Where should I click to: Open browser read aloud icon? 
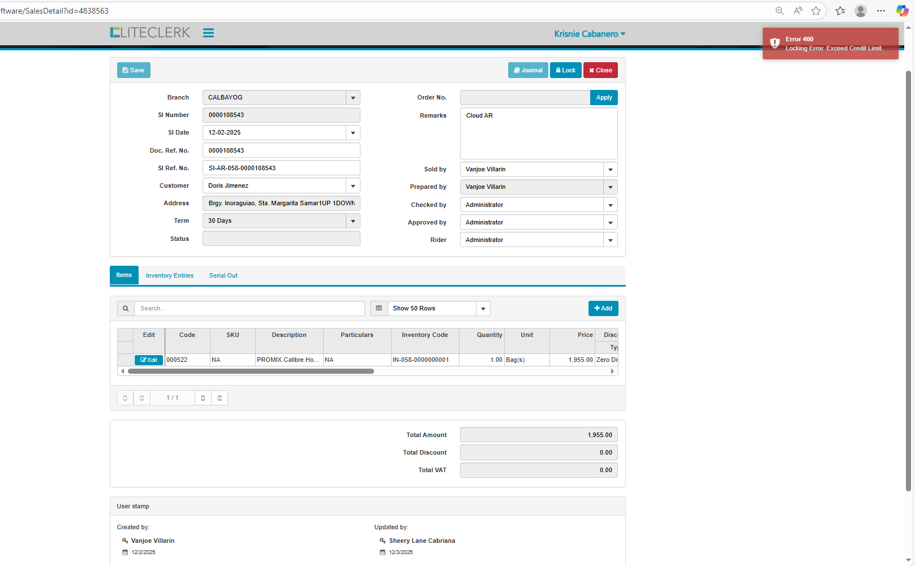click(798, 11)
